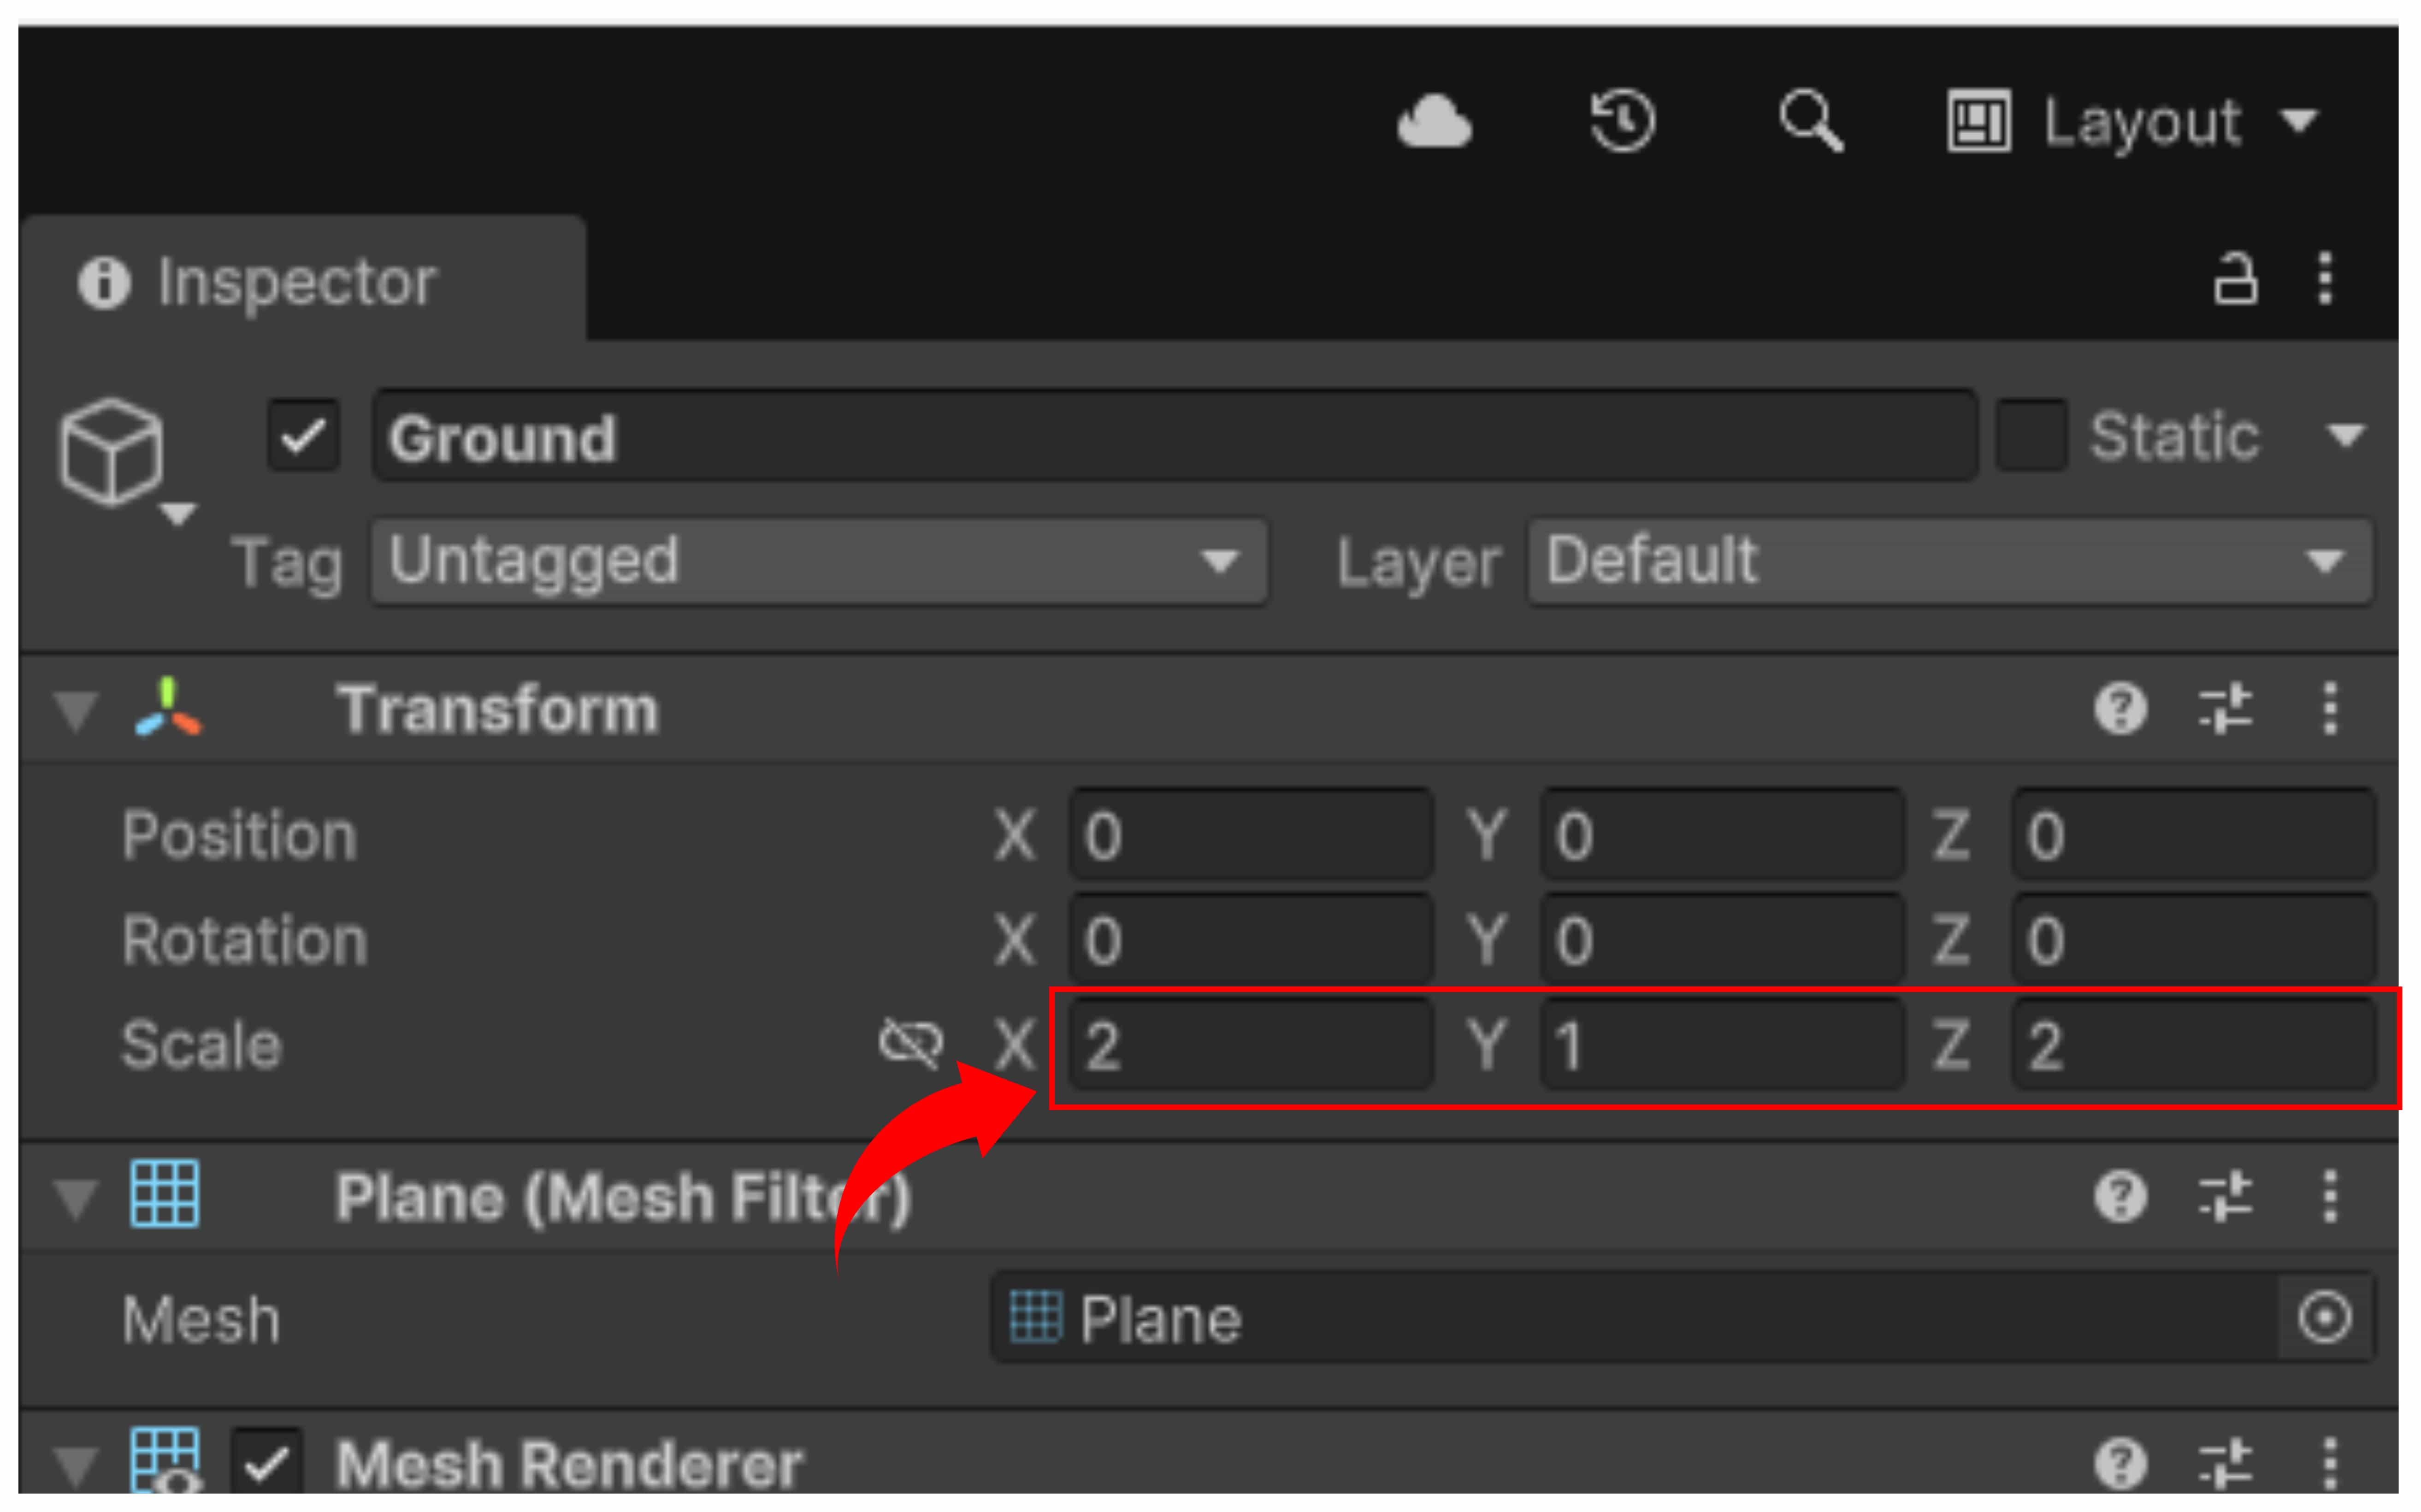The image size is (2421, 1512).
Task: Open Transform presets sliders icon
Action: point(2224,709)
